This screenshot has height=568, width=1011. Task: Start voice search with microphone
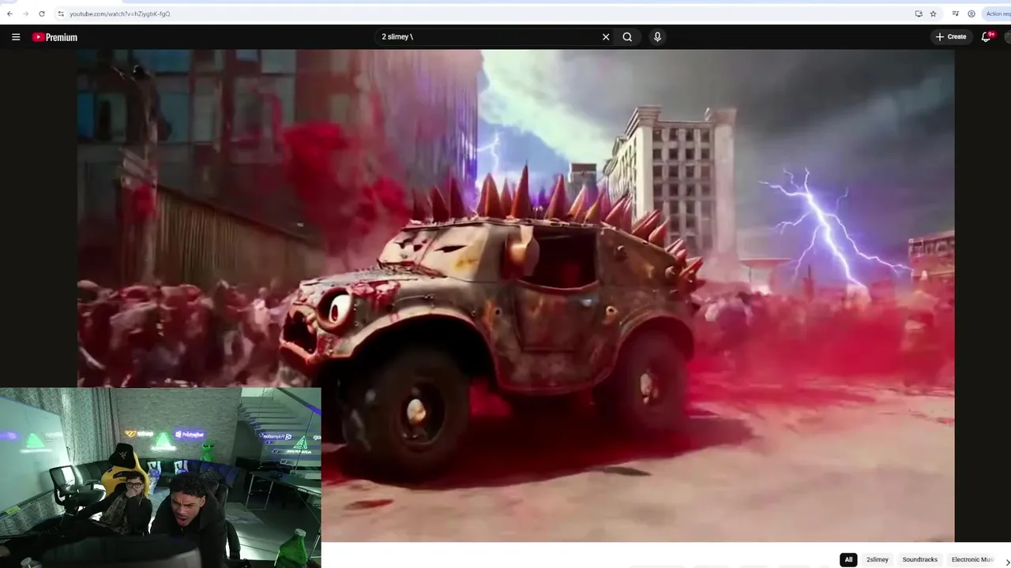[657, 37]
